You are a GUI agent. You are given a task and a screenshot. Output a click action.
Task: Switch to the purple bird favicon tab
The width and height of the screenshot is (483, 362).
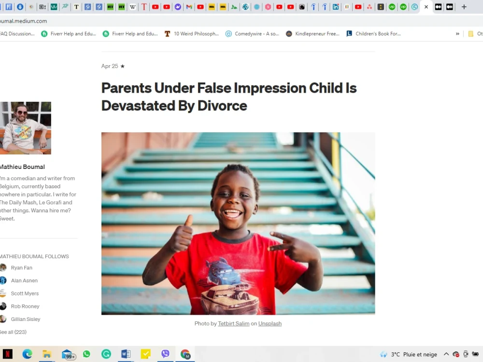coord(178,7)
